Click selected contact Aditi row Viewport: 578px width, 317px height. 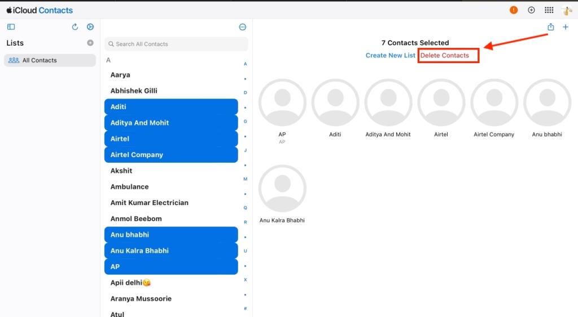pyautogui.click(x=171, y=106)
